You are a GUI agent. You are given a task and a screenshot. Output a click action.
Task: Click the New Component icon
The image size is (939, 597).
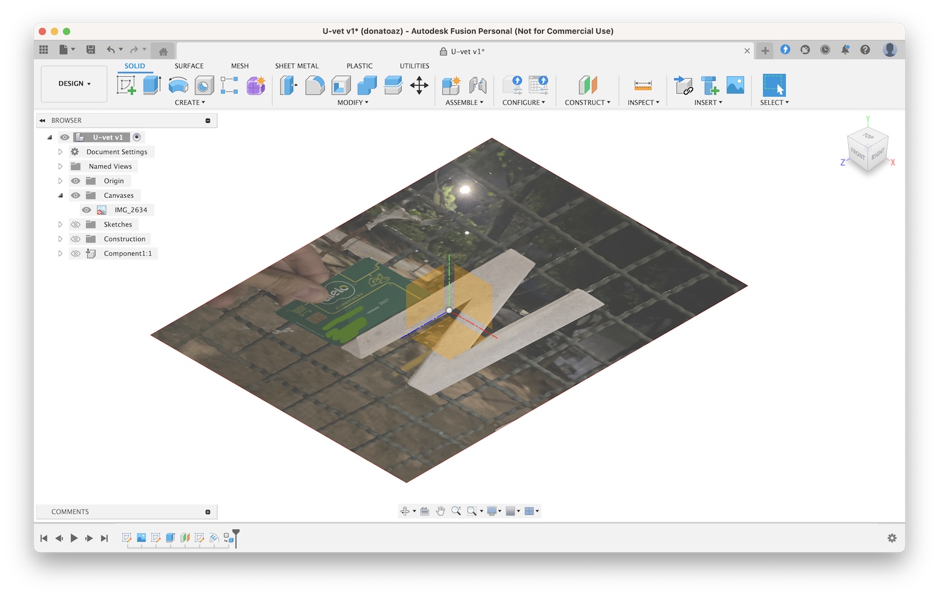tap(451, 85)
